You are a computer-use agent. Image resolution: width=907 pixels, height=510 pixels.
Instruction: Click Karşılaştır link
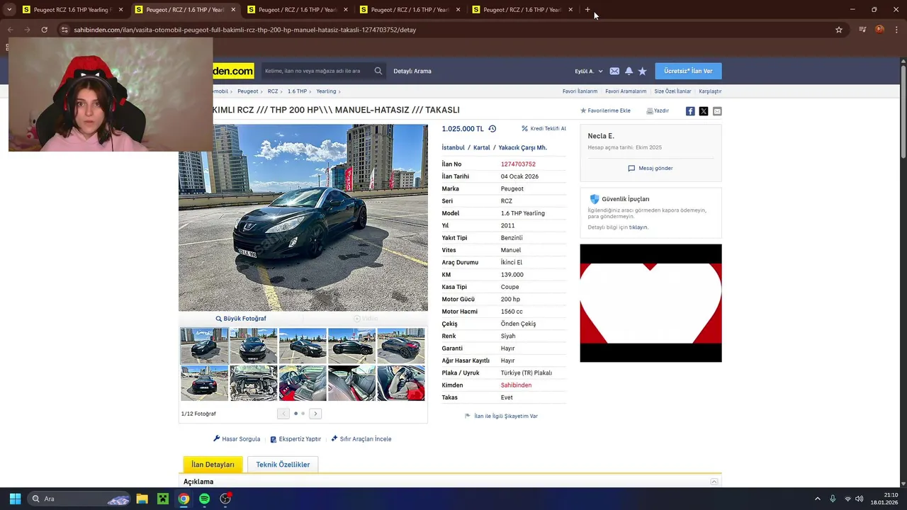(710, 91)
